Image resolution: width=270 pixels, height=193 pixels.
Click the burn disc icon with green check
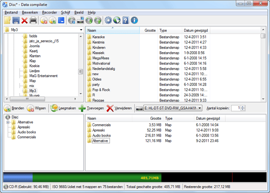click(52, 20)
